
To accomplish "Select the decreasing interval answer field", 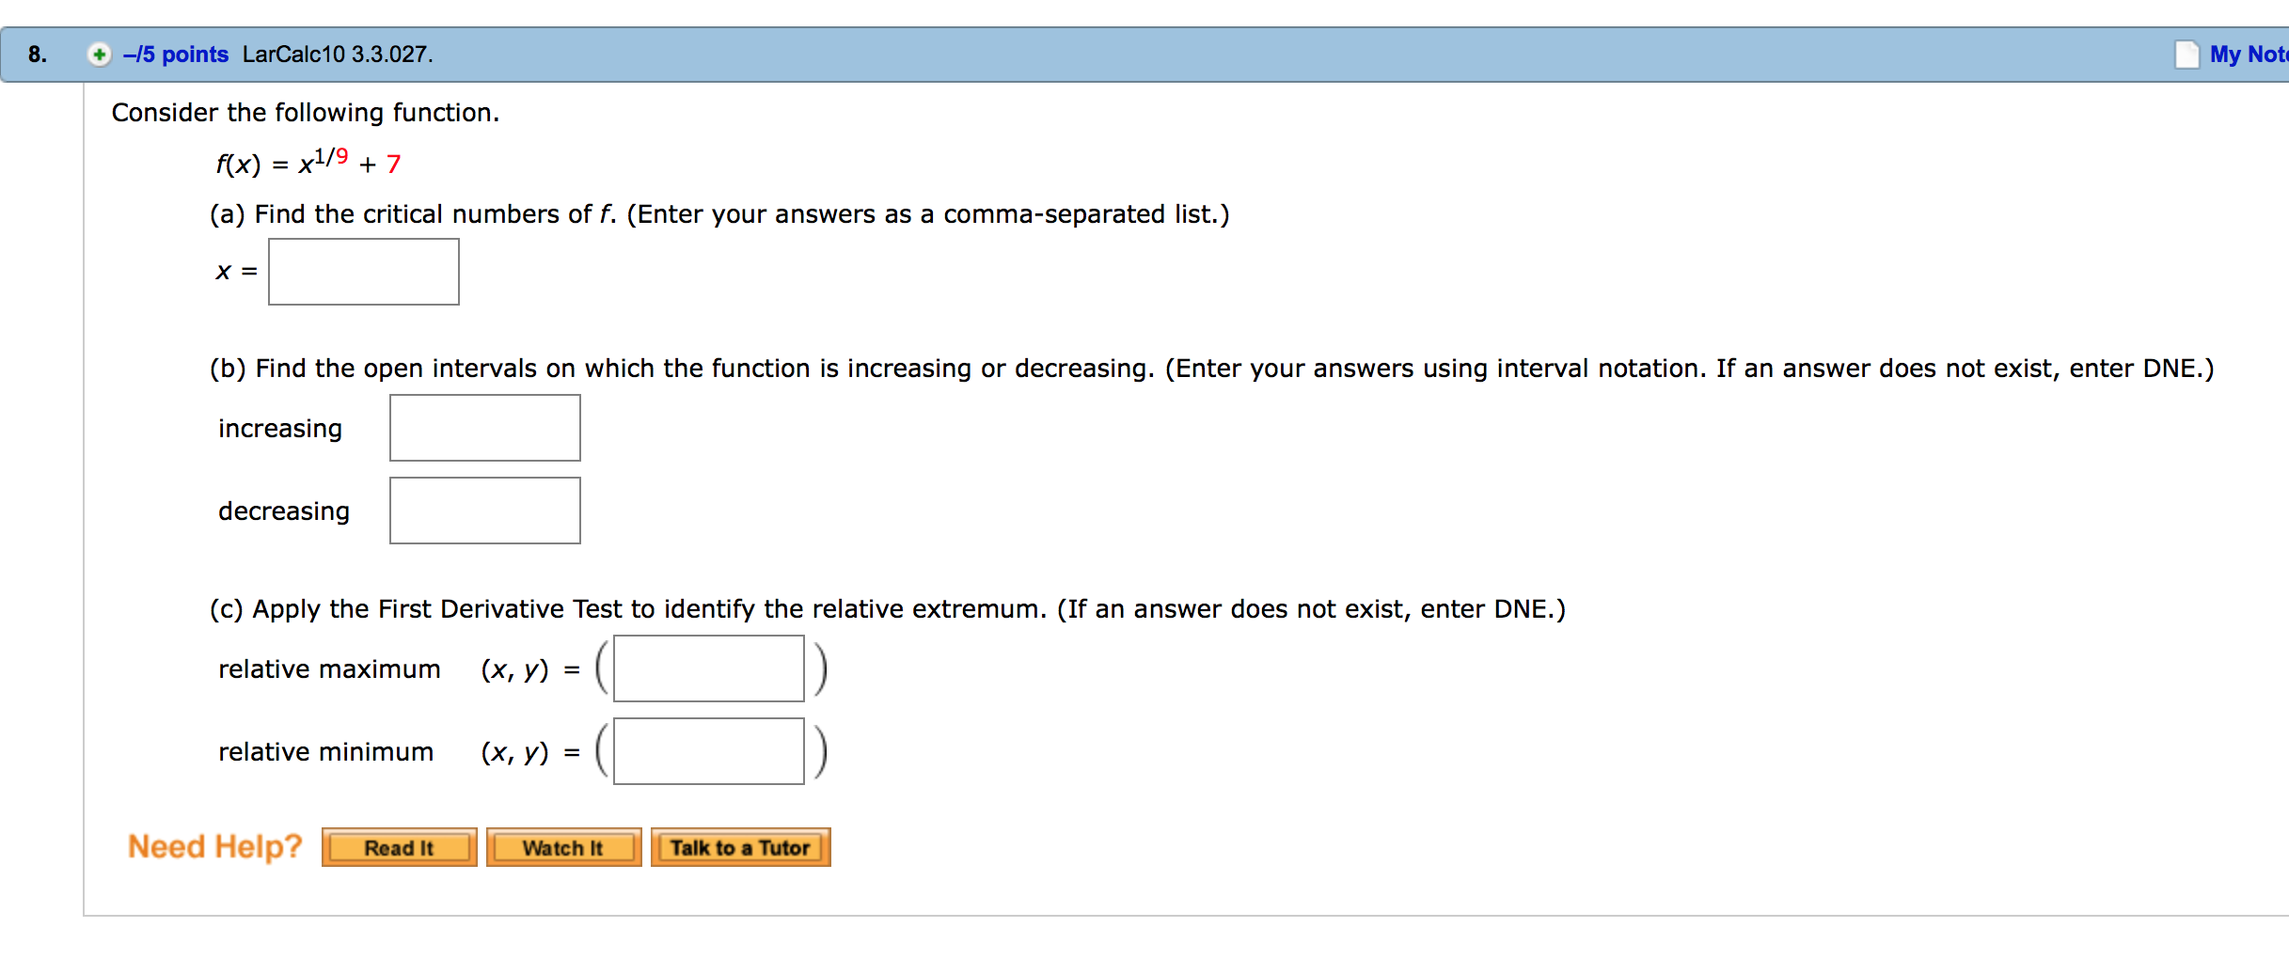I will tap(485, 511).
